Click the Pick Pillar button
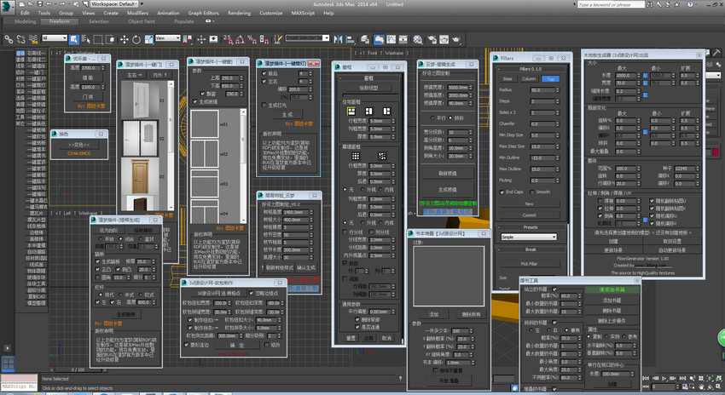The image size is (725, 395). coord(529,264)
